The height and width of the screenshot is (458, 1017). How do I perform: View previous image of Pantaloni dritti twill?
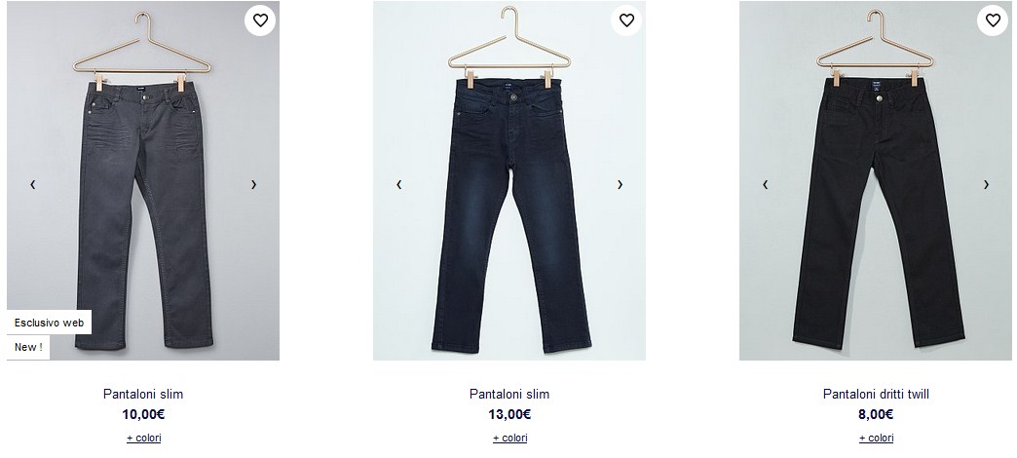click(x=766, y=185)
